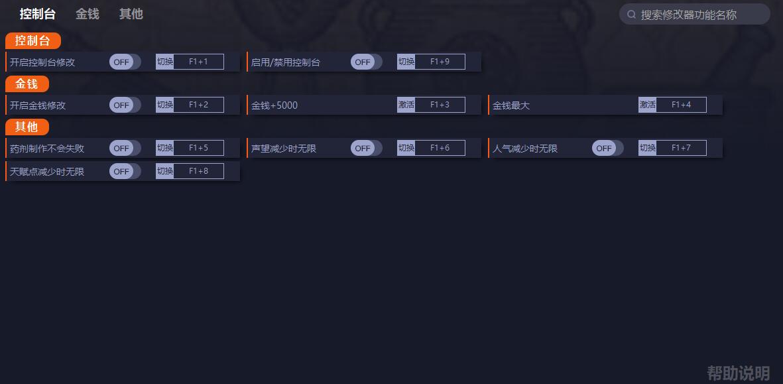Select the 控制台 top tab
The height and width of the screenshot is (384, 783).
point(37,14)
